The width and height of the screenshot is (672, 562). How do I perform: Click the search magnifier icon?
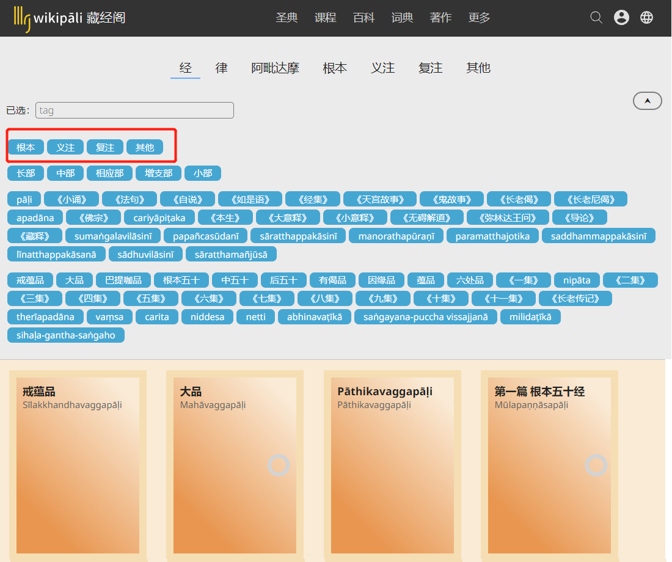pos(596,18)
